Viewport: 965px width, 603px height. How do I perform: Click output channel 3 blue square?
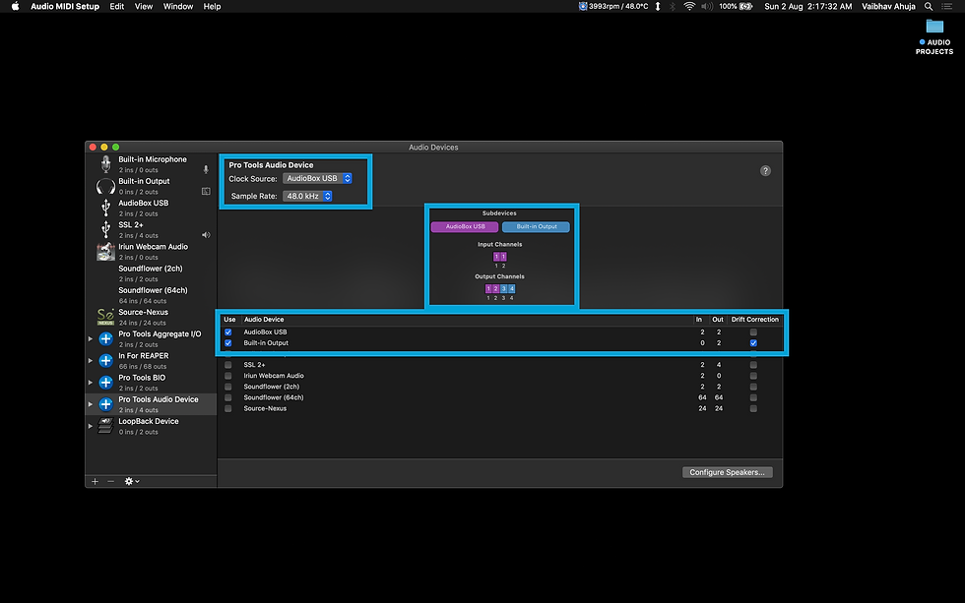[503, 289]
